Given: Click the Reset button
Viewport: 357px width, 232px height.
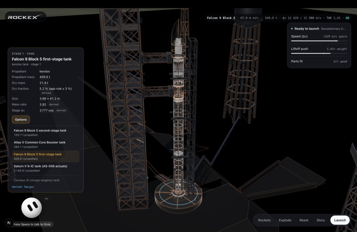Looking at the screenshot, I should [x=304, y=220].
